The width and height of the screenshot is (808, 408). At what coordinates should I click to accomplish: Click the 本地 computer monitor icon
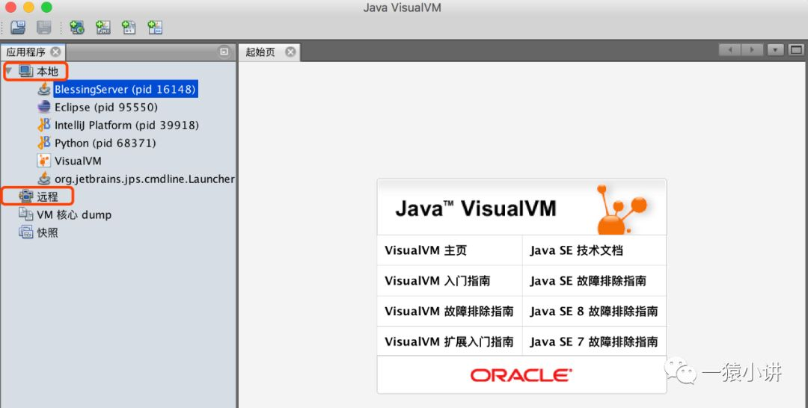tap(25, 71)
